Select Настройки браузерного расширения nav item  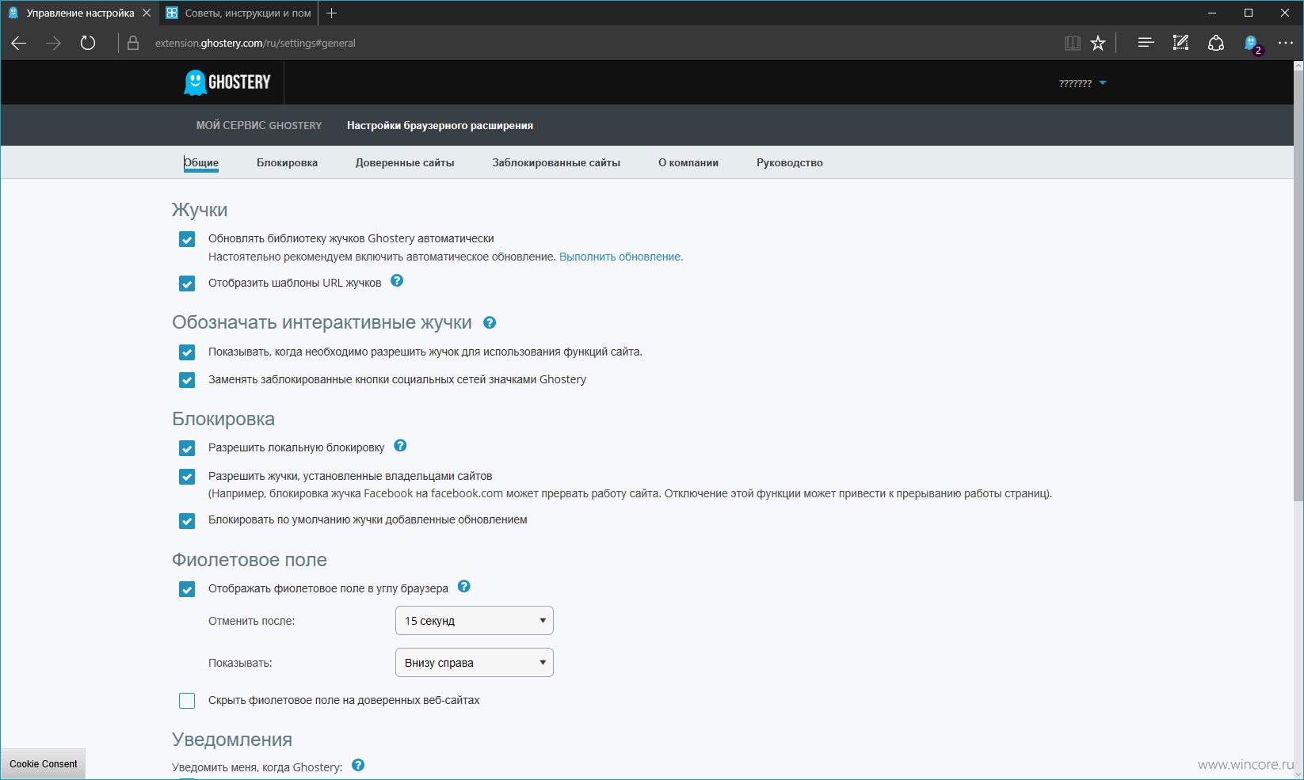440,125
